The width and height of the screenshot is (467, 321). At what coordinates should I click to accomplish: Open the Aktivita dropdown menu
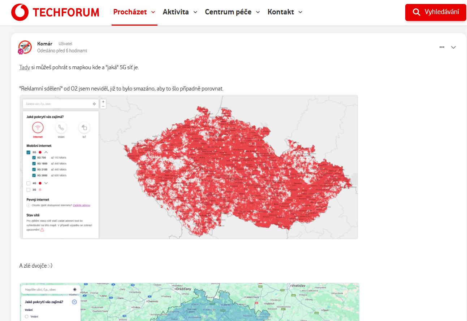pos(180,12)
